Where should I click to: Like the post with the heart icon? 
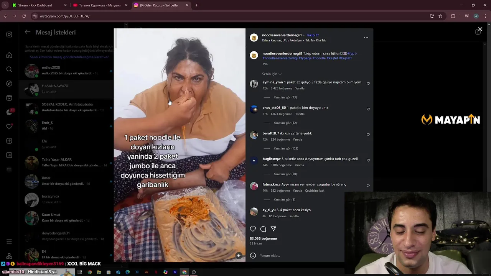253,229
